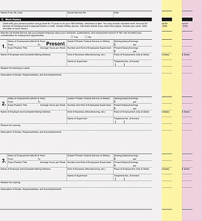Image resolution: width=202 pixels, height=221 pixels.
Task: Click block 2 Reason for Leaving line
Action: 76,127
